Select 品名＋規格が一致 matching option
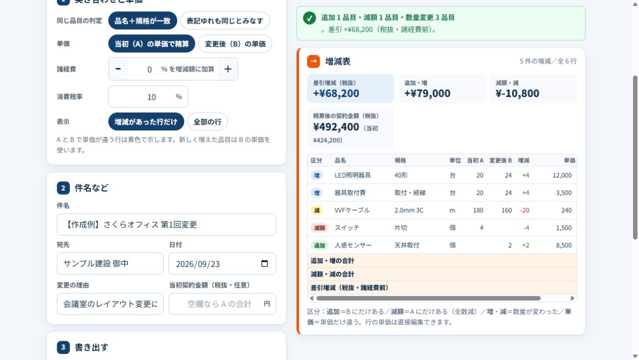This screenshot has width=639, height=360. 142,21
